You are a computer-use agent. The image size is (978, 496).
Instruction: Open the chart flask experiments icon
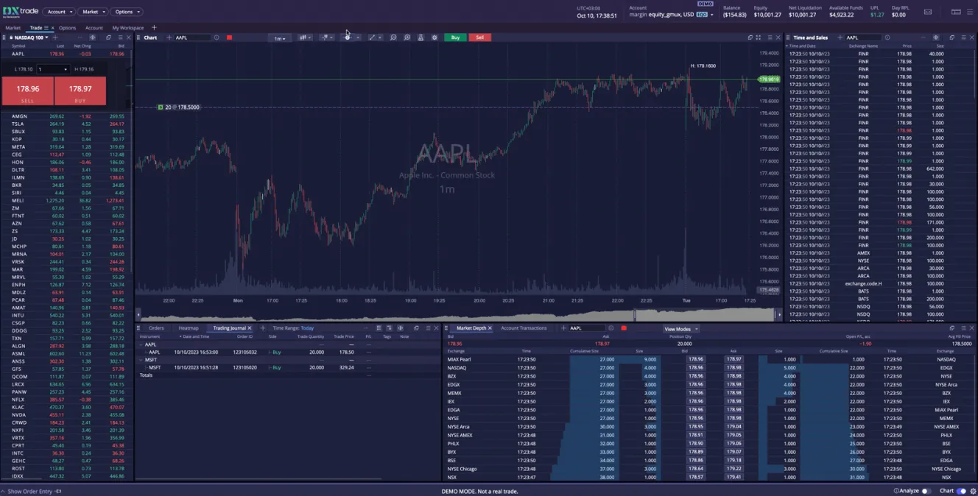pos(421,38)
